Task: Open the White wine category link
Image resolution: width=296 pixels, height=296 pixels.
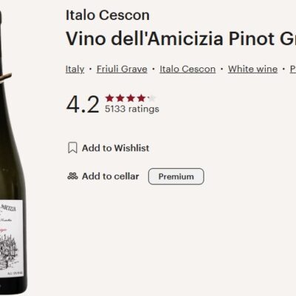Action: [253, 69]
